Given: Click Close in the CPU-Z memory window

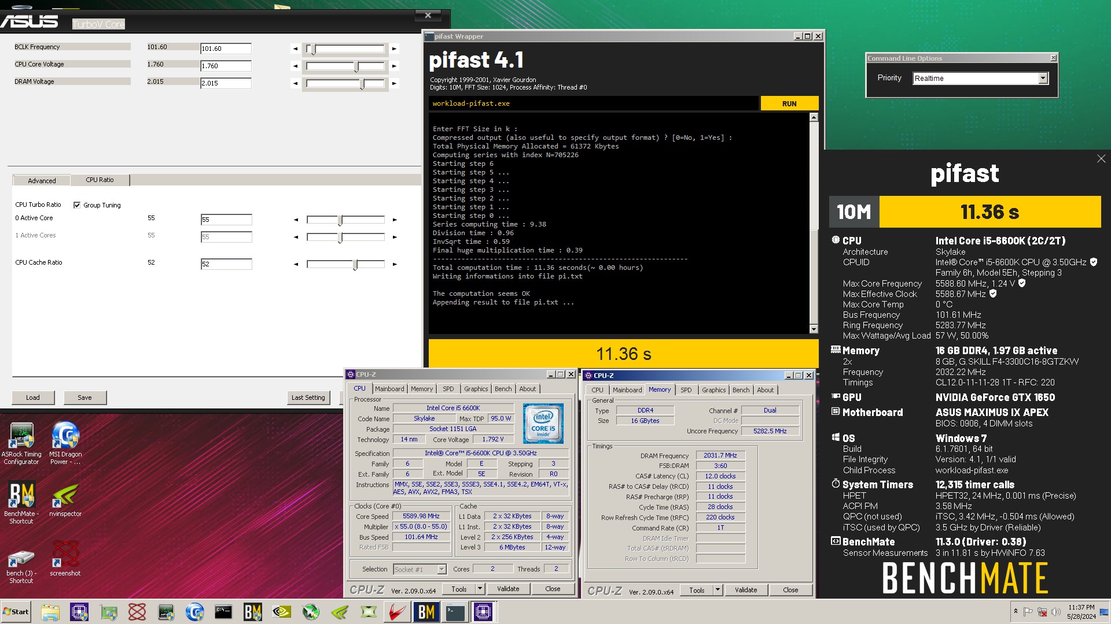Looking at the screenshot, I should click(790, 590).
